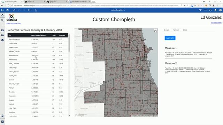Click the Avalon_Park row key
Viewport: 223px width, 125px height.
click(13, 76)
